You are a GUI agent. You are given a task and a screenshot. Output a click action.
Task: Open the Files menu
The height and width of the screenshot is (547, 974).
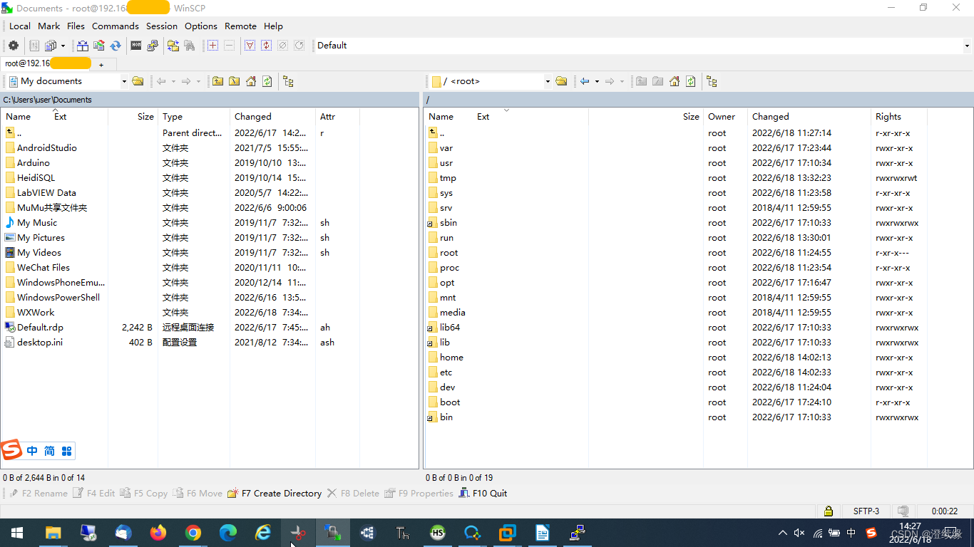[x=76, y=26]
